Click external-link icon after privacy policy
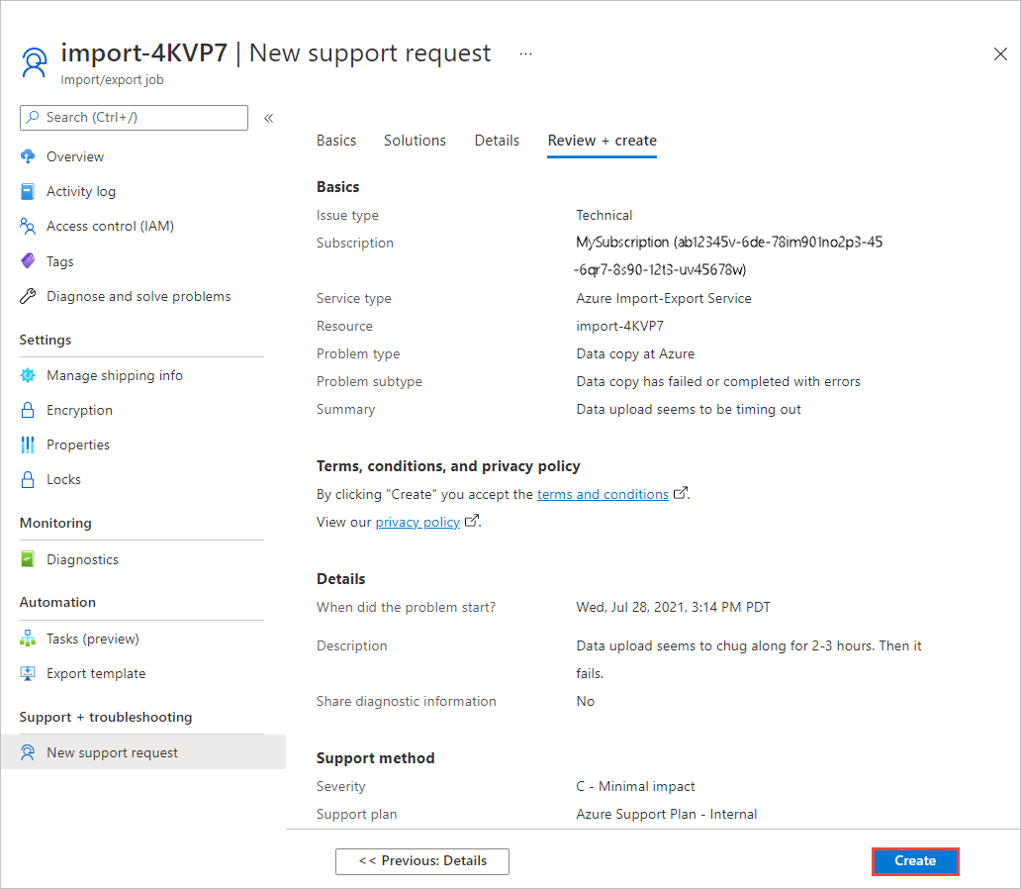 (x=472, y=521)
